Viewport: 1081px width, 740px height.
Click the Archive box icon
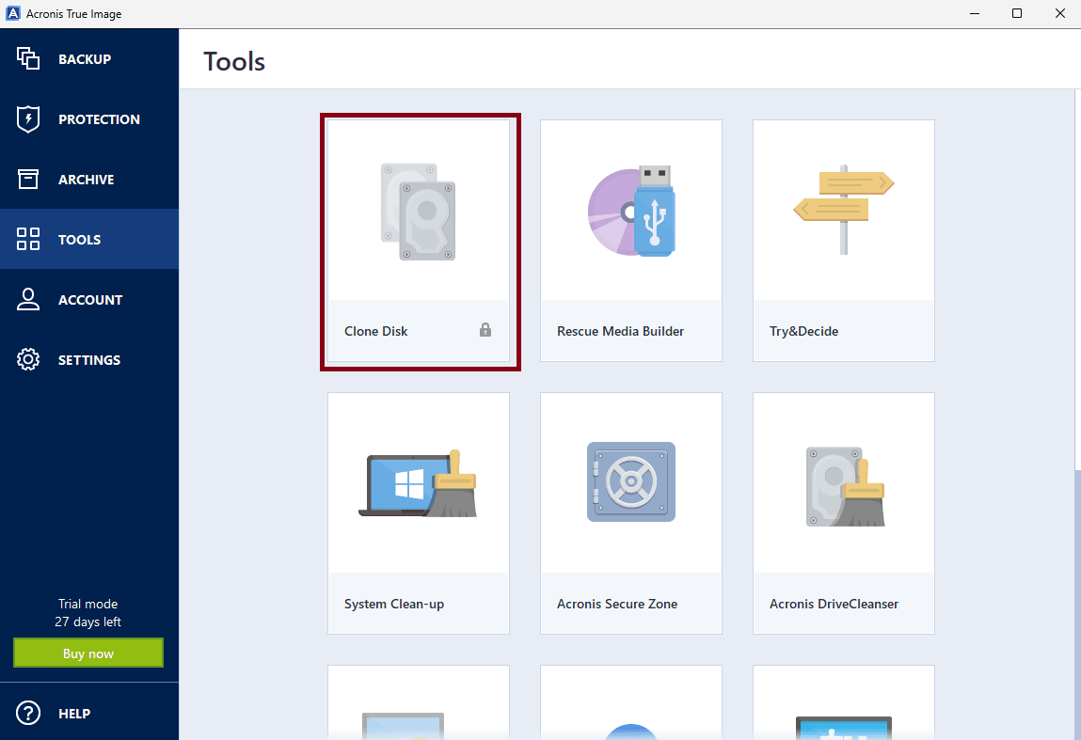click(x=28, y=180)
